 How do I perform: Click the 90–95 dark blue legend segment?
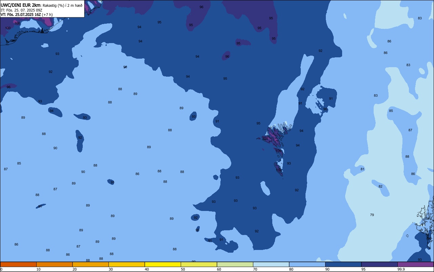[x=343, y=264]
